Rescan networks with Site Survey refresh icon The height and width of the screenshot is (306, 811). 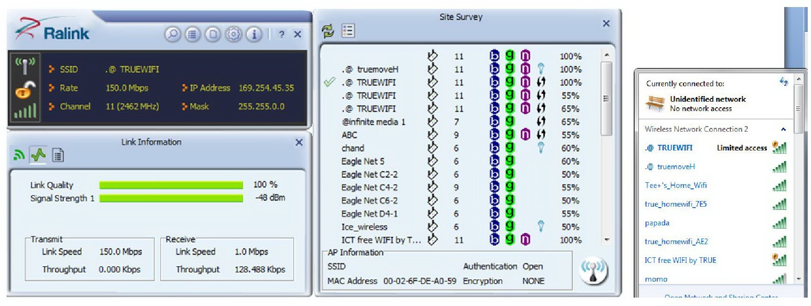(x=328, y=31)
